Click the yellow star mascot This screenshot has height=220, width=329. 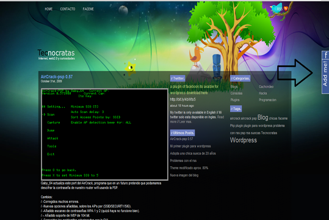pyautogui.click(x=130, y=68)
